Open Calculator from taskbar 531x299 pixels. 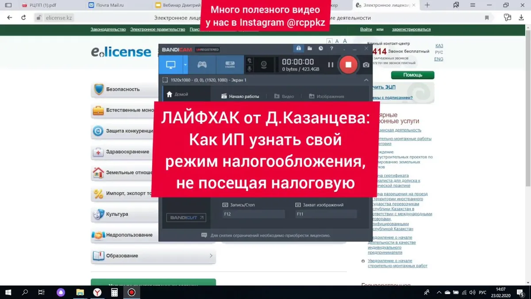click(x=114, y=292)
